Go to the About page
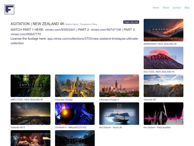Viewport: 194px width, 146px height. tap(166, 8)
